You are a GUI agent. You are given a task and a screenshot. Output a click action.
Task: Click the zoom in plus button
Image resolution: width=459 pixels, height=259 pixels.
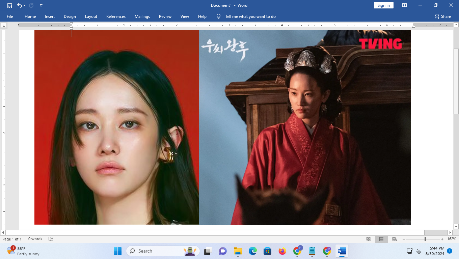tap(442, 239)
